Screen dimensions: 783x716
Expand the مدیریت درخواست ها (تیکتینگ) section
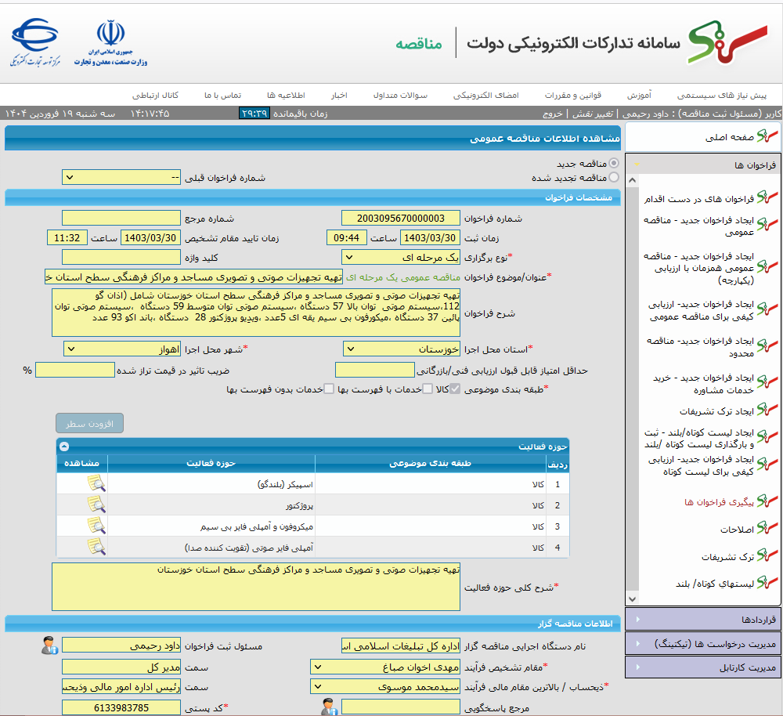click(703, 644)
